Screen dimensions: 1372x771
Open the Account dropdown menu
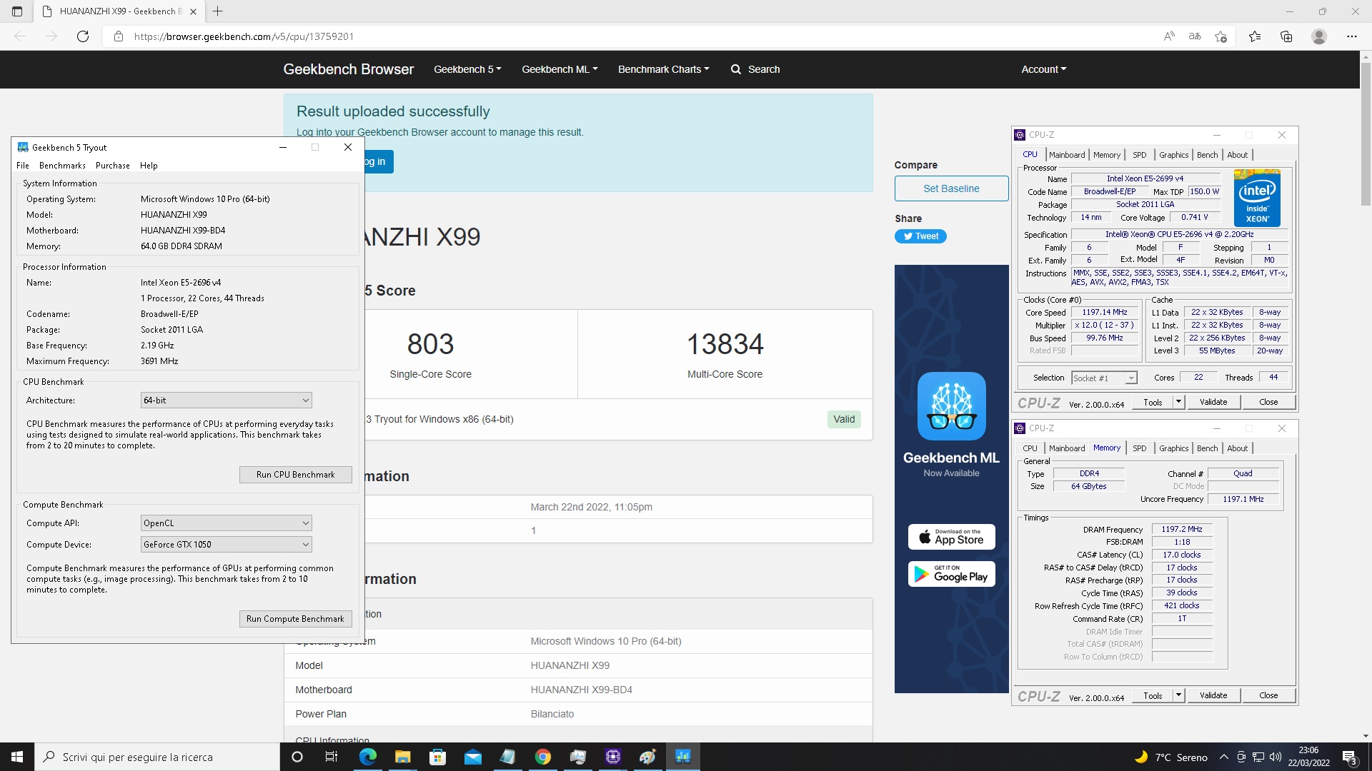coord(1043,69)
